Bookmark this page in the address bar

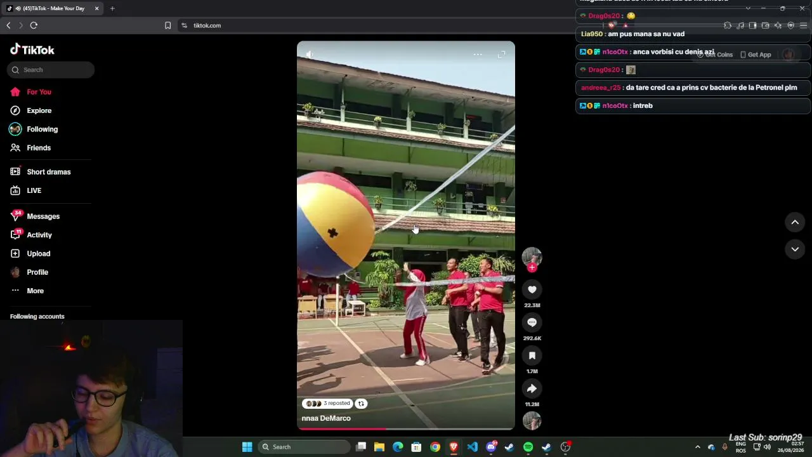[x=167, y=25]
